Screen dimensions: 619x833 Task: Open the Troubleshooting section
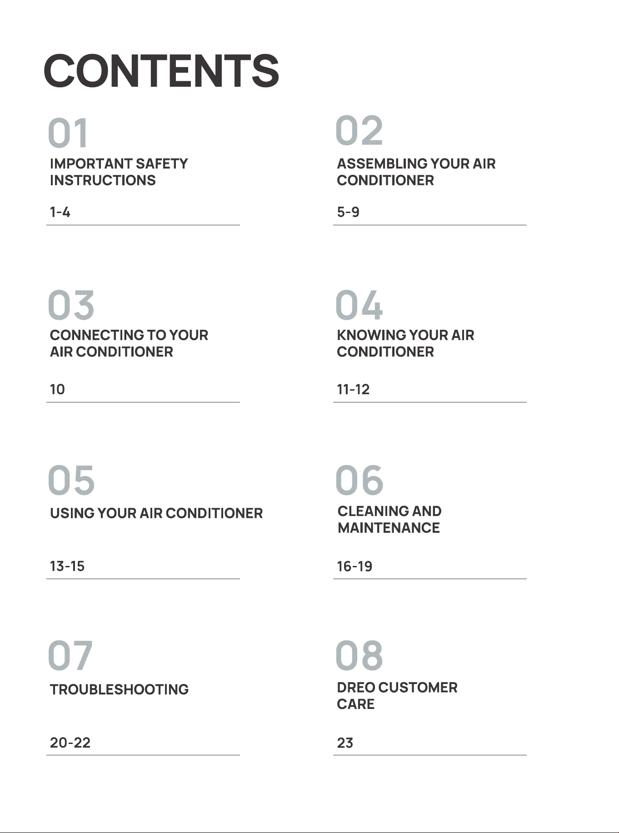pos(119,689)
